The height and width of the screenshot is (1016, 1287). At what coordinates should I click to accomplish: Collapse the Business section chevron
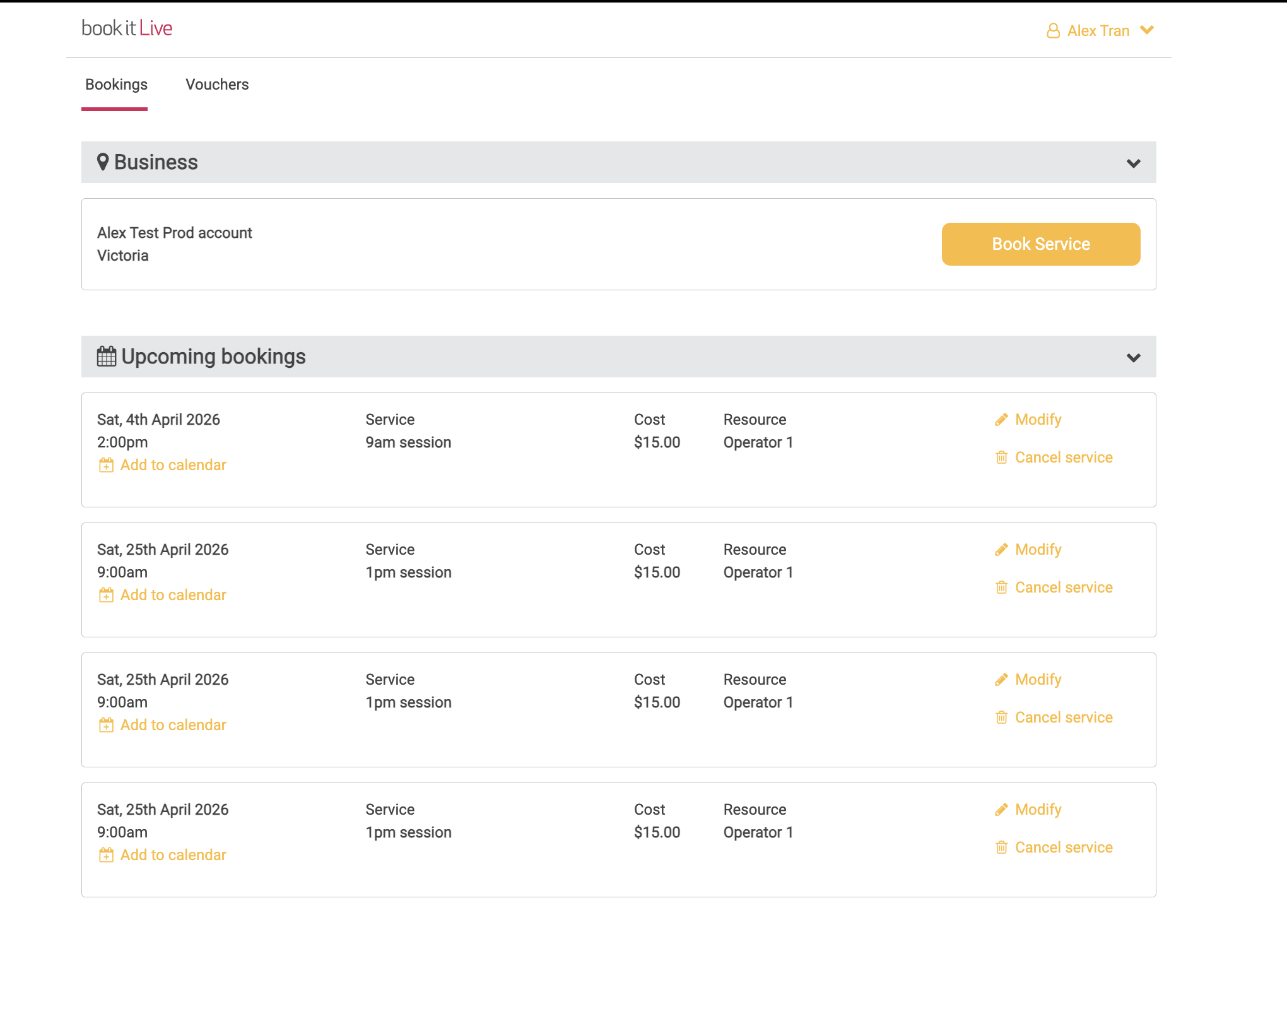(x=1133, y=163)
